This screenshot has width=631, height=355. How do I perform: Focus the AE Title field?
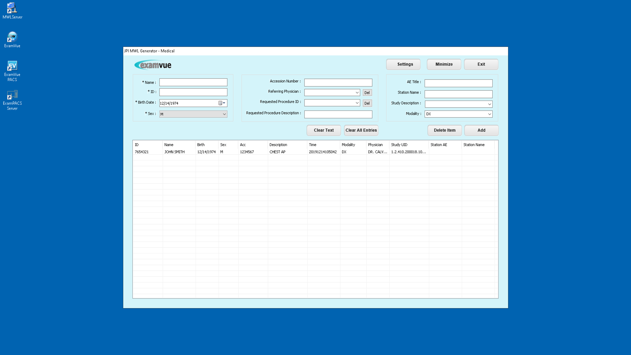pos(458,83)
